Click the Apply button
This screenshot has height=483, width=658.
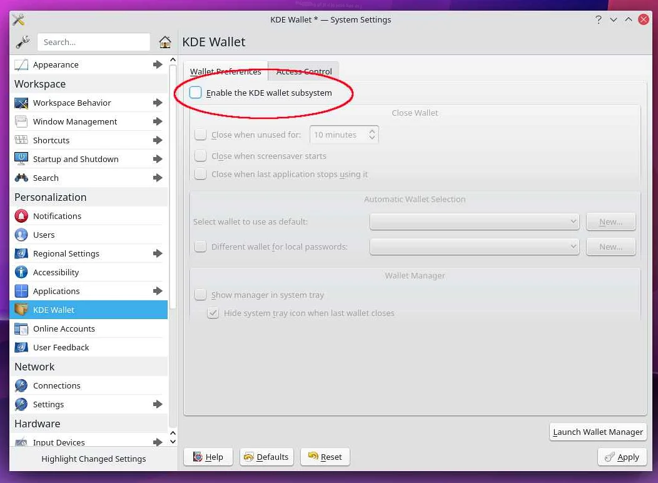click(622, 457)
